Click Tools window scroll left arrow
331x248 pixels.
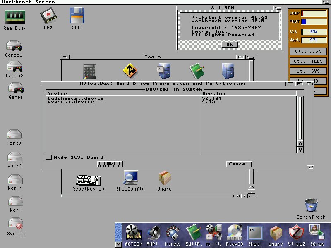pyautogui.click(x=238, y=196)
